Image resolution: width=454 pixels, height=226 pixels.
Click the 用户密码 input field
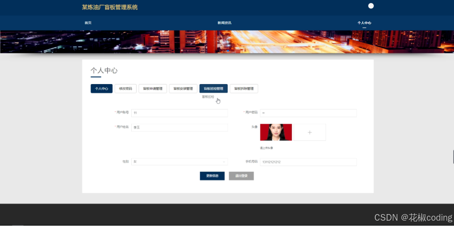pyautogui.click(x=308, y=113)
